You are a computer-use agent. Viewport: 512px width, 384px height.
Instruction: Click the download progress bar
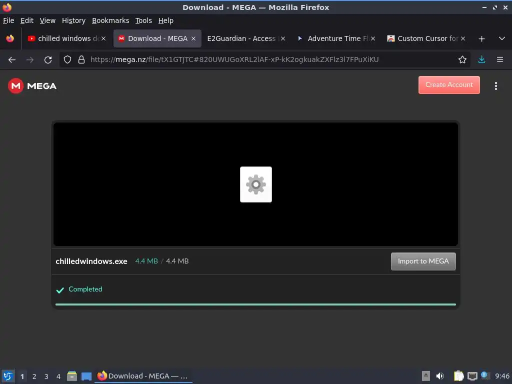(255, 304)
